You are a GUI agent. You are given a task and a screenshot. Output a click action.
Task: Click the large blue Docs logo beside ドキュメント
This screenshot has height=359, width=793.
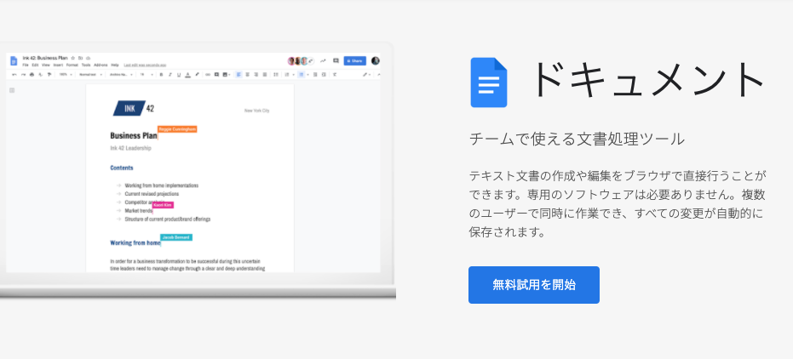pyautogui.click(x=489, y=83)
